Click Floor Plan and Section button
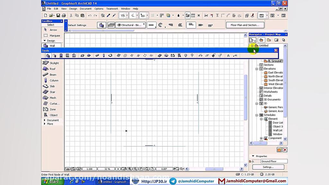 [x=245, y=25]
